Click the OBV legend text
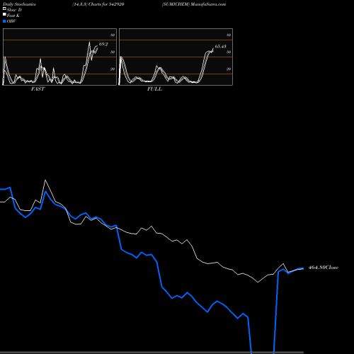Viewport: 354px width, 354px height. tap(11, 21)
